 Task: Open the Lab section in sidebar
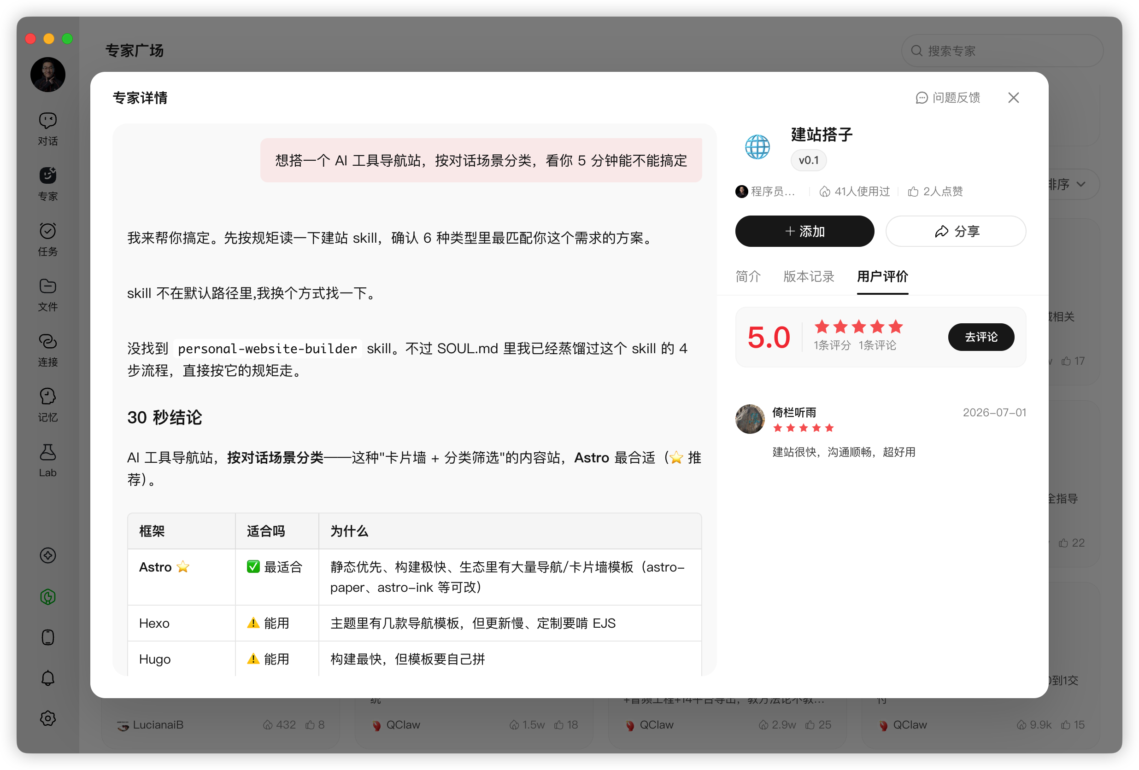click(47, 461)
